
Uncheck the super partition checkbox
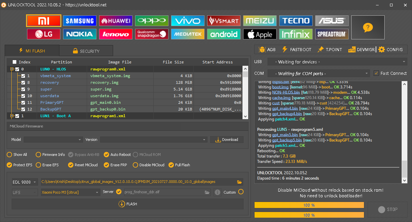click(23, 89)
